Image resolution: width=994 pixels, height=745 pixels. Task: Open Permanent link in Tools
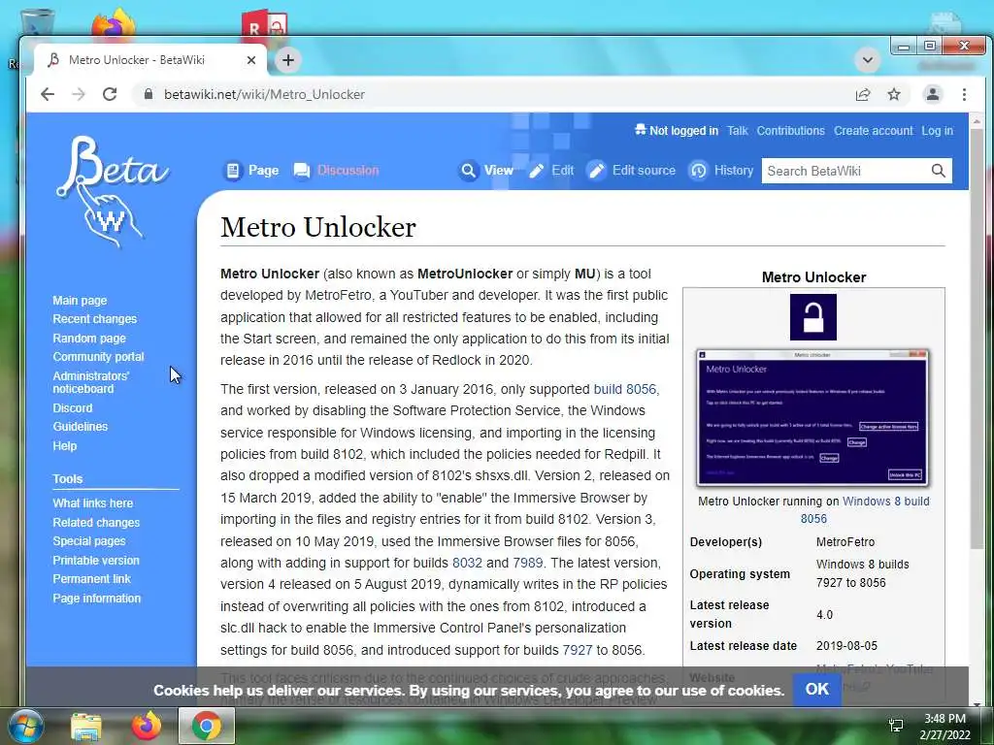tap(91, 578)
